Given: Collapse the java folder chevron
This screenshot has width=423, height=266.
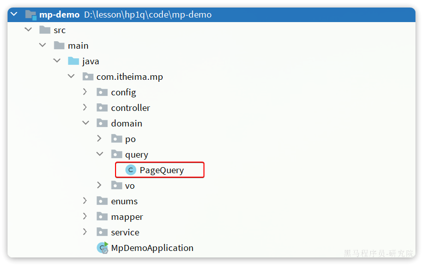Looking at the screenshot, I should tap(57, 61).
